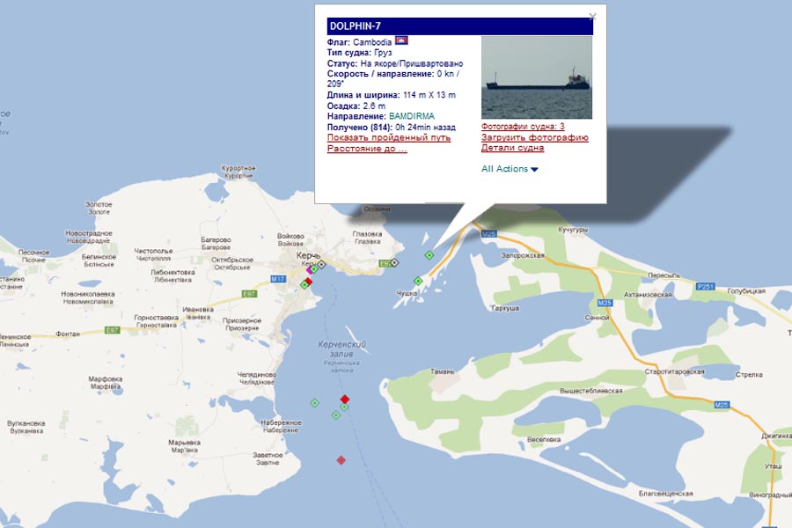This screenshot has height=528, width=792.
Task: Click the pale red vessel marker east of Заветное
Action: pyautogui.click(x=341, y=460)
